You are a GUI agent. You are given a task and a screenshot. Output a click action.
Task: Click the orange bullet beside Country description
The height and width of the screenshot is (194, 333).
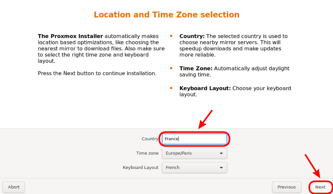(171, 36)
